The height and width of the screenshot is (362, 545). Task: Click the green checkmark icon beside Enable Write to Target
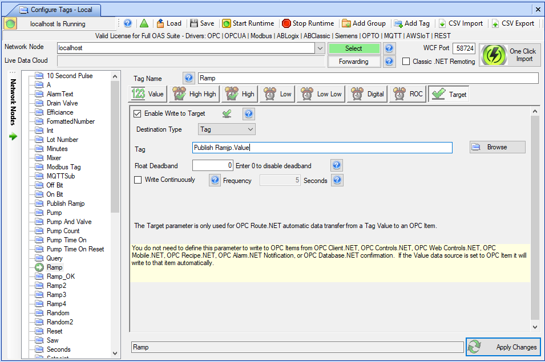coord(227,113)
